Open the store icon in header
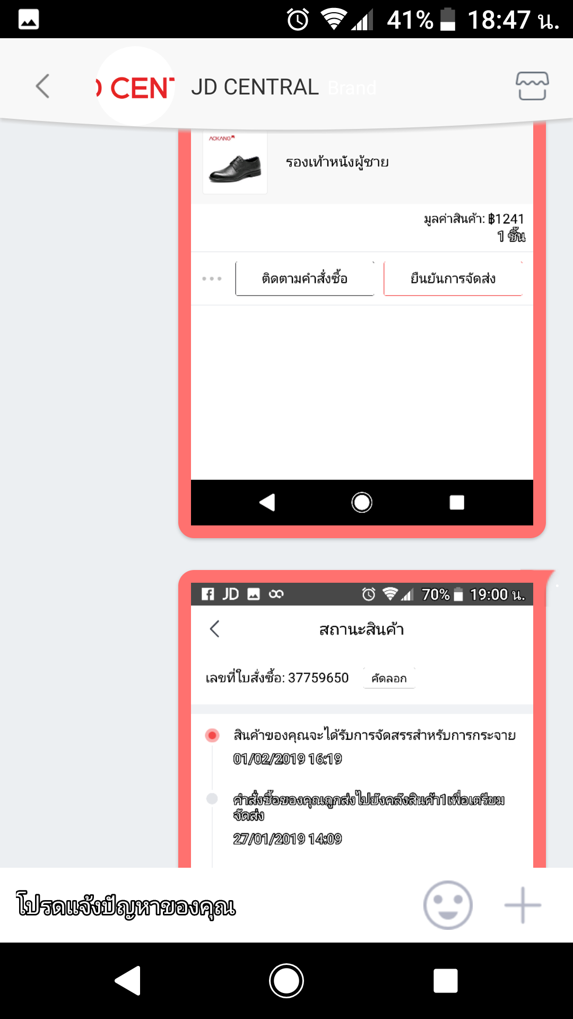573x1019 pixels. (532, 86)
